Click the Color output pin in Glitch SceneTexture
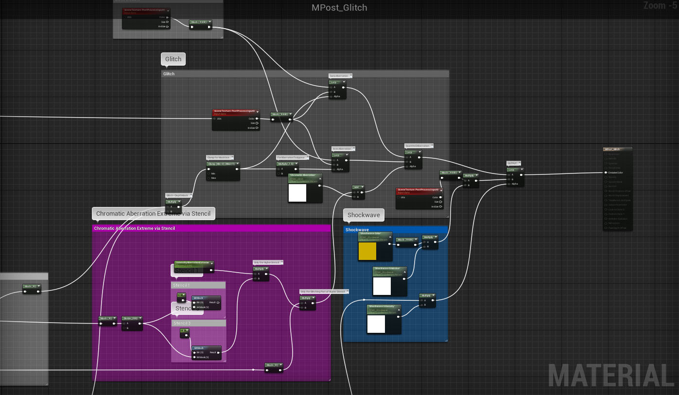The width and height of the screenshot is (679, 395). 257,119
